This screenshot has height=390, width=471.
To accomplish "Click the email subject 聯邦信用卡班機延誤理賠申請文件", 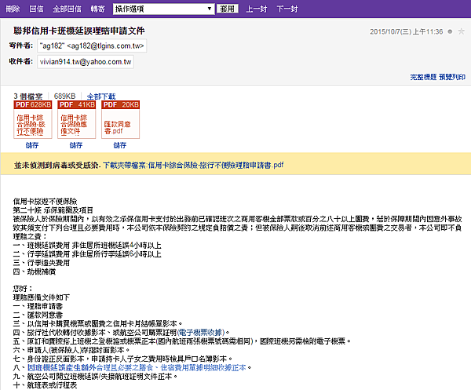I will pos(79,31).
